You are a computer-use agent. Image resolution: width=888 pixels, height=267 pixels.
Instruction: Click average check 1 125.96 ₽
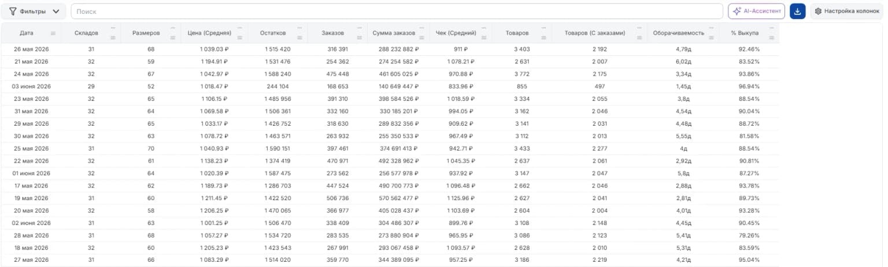[460, 198]
